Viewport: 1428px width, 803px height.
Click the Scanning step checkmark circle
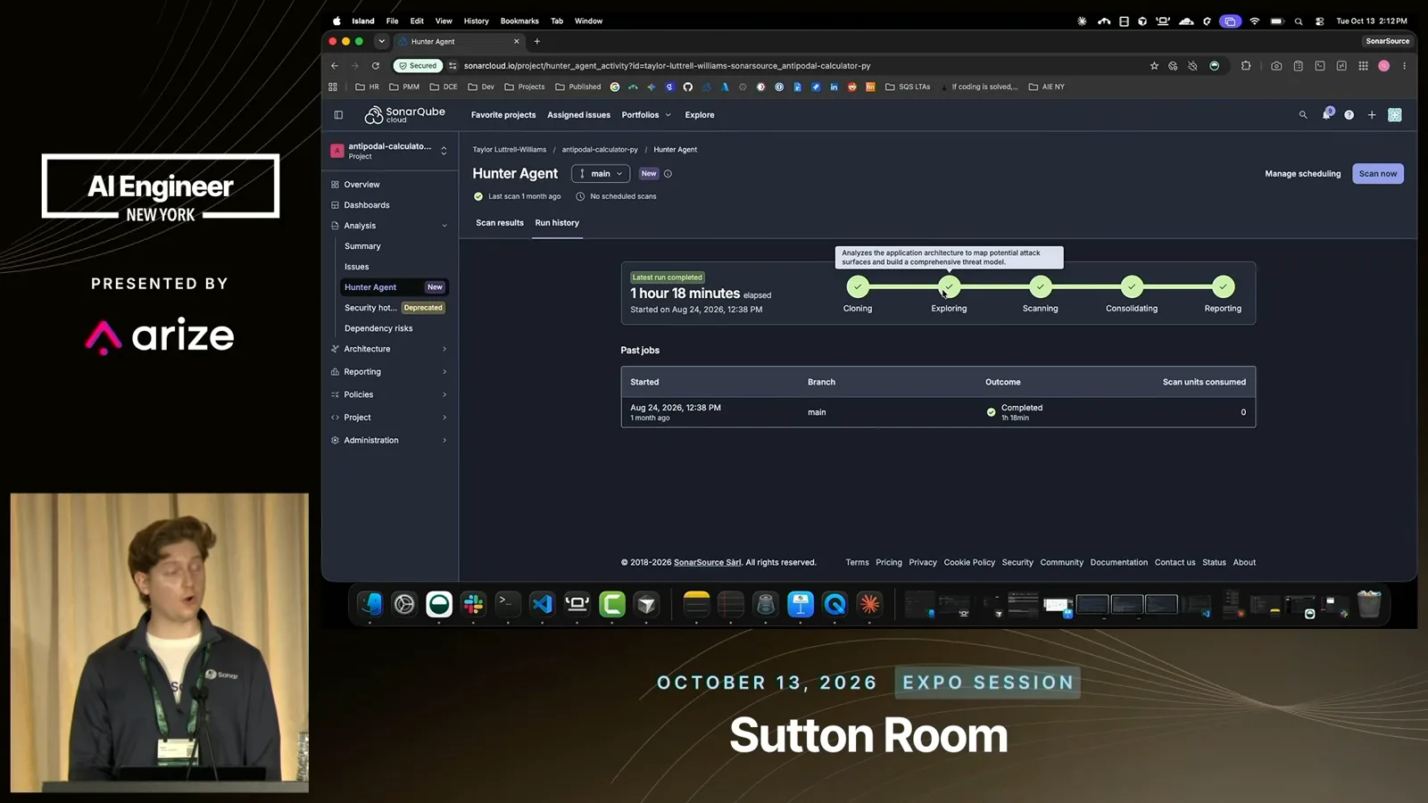(x=1041, y=286)
